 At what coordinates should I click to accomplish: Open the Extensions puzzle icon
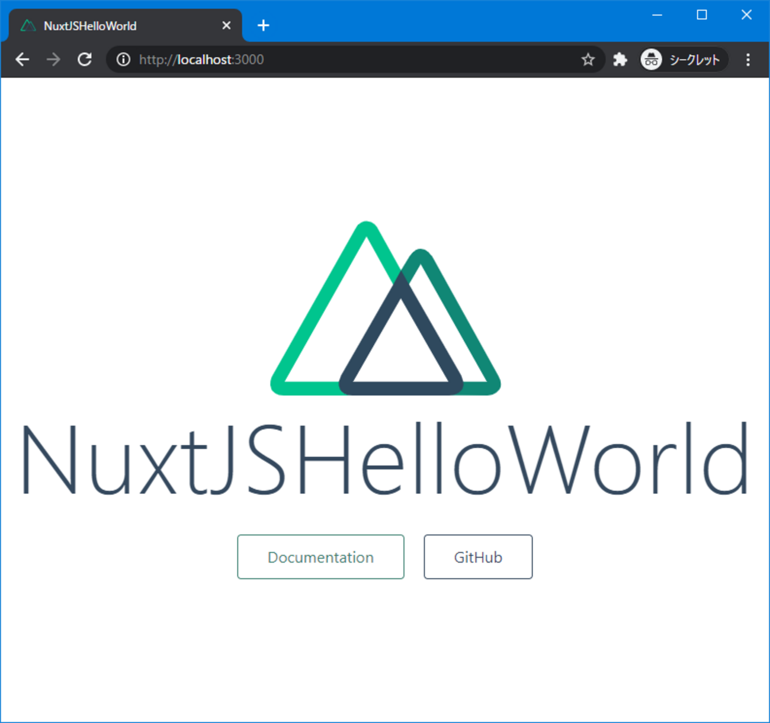(x=620, y=59)
